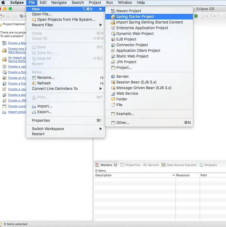Switch to the Servers tab

[153, 165]
